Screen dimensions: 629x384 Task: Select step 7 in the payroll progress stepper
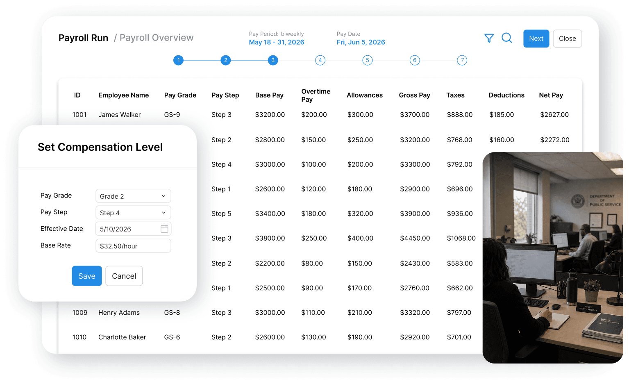[x=462, y=60]
